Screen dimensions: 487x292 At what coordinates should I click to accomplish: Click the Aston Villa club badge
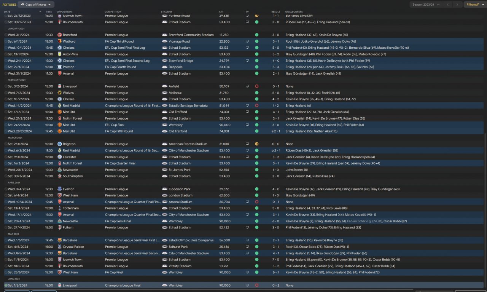[60, 54]
